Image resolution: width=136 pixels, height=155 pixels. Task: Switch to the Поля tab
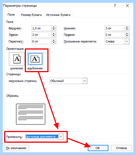pos(11,15)
